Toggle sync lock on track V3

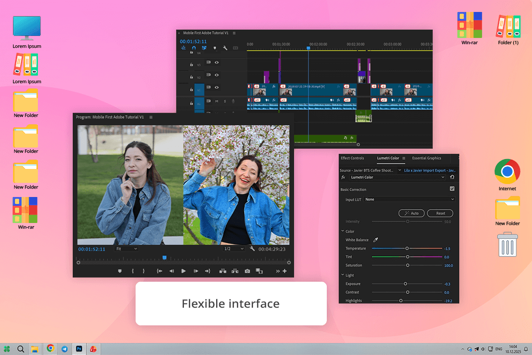coord(208,62)
